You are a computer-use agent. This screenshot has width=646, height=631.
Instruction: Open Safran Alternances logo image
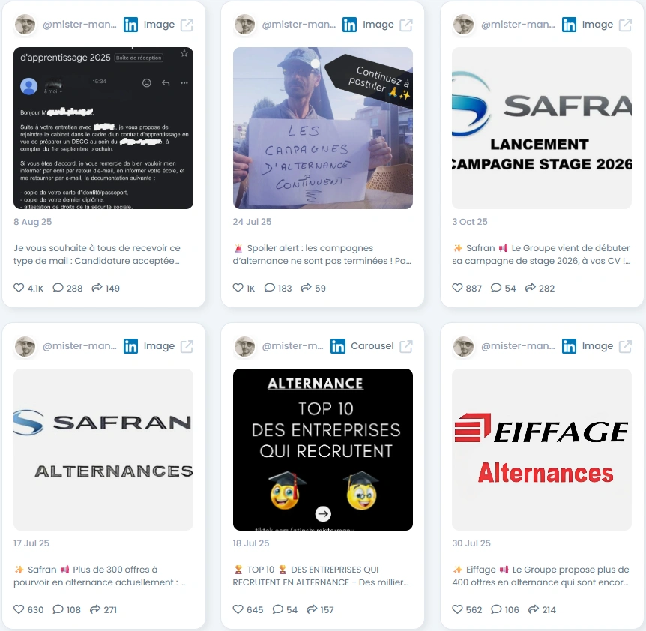(x=103, y=450)
